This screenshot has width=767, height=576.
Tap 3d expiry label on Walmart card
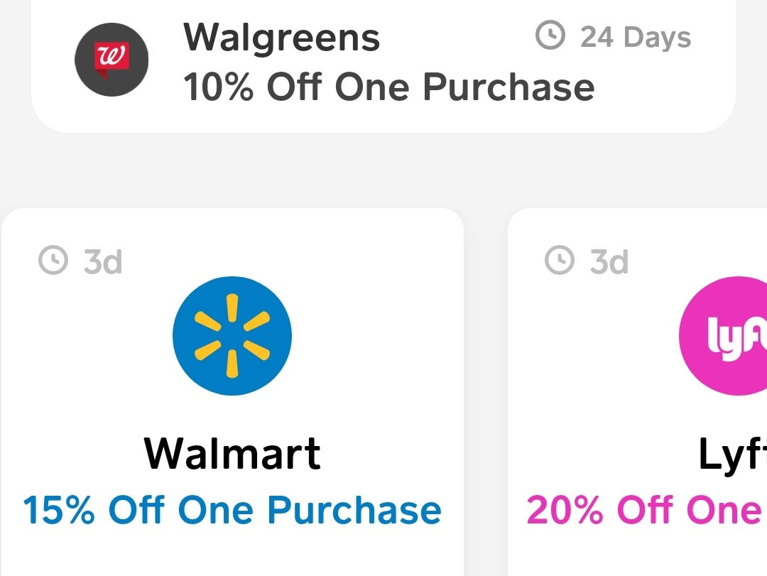[103, 261]
